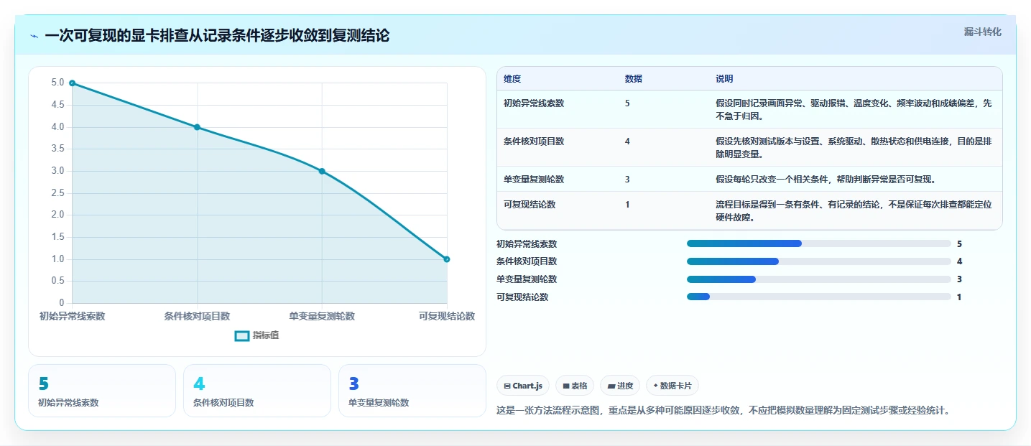Click the lightning icon beside the title
The width and height of the screenshot is (1031, 446).
pyautogui.click(x=34, y=36)
